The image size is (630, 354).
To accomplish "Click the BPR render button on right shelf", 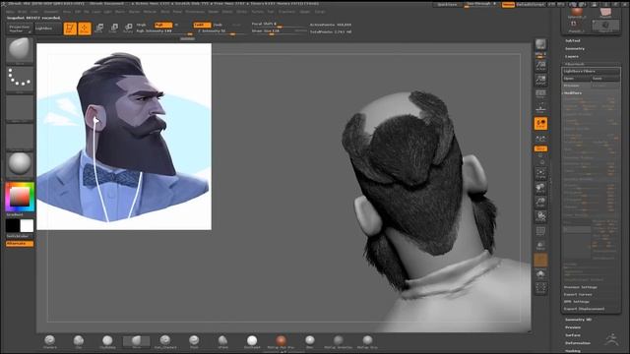I will click(x=540, y=45).
